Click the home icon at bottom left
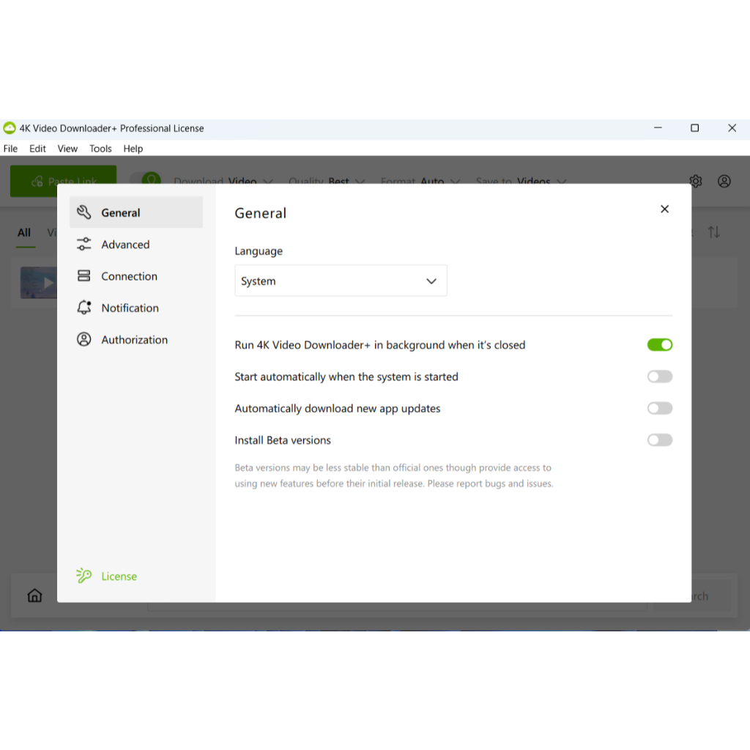Image resolution: width=750 pixels, height=750 pixels. [x=34, y=595]
